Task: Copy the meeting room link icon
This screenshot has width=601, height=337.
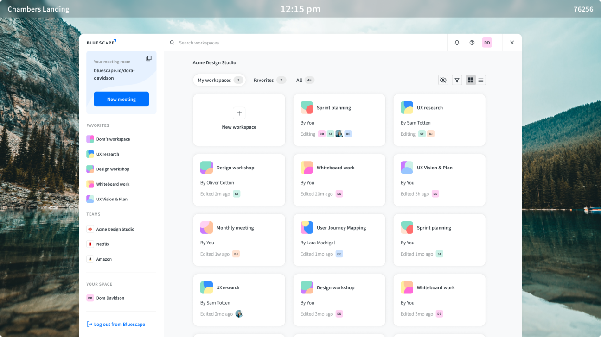Action: coord(148,58)
